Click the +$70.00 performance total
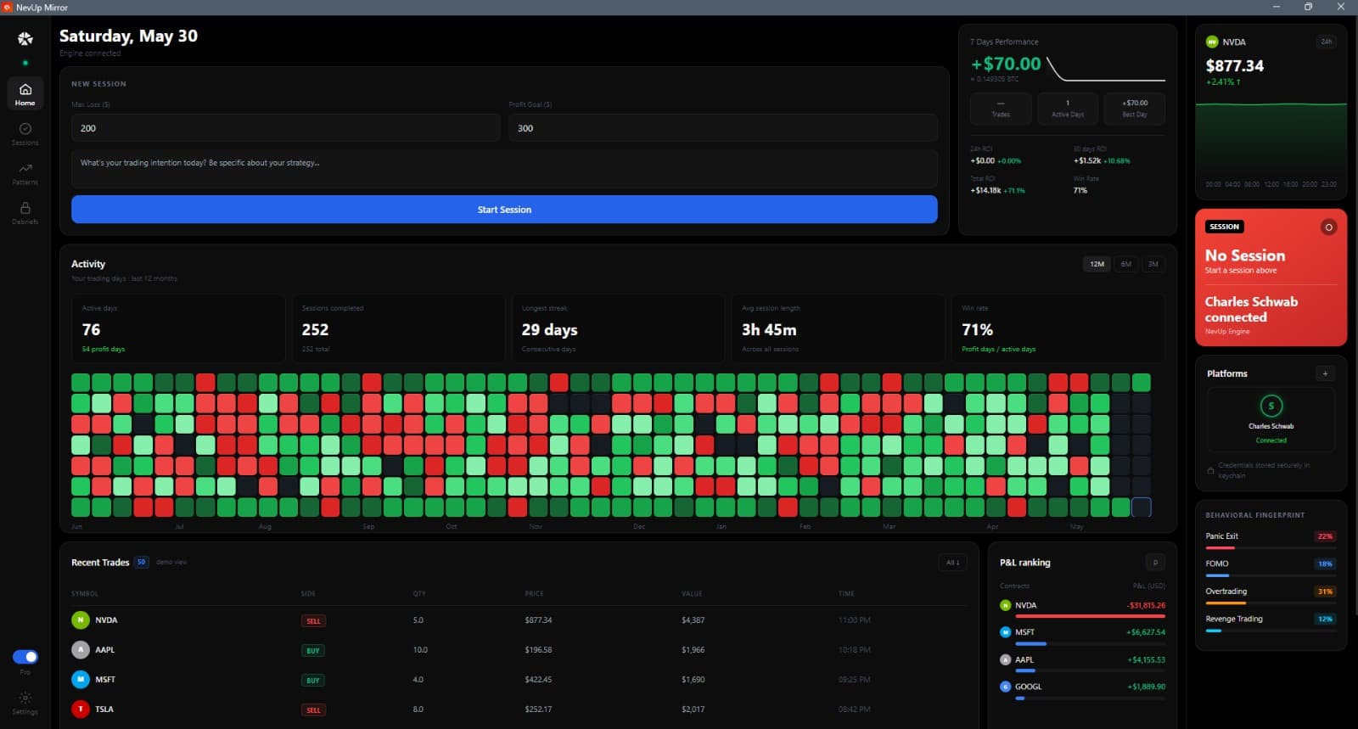This screenshot has height=729, width=1358. point(1006,64)
